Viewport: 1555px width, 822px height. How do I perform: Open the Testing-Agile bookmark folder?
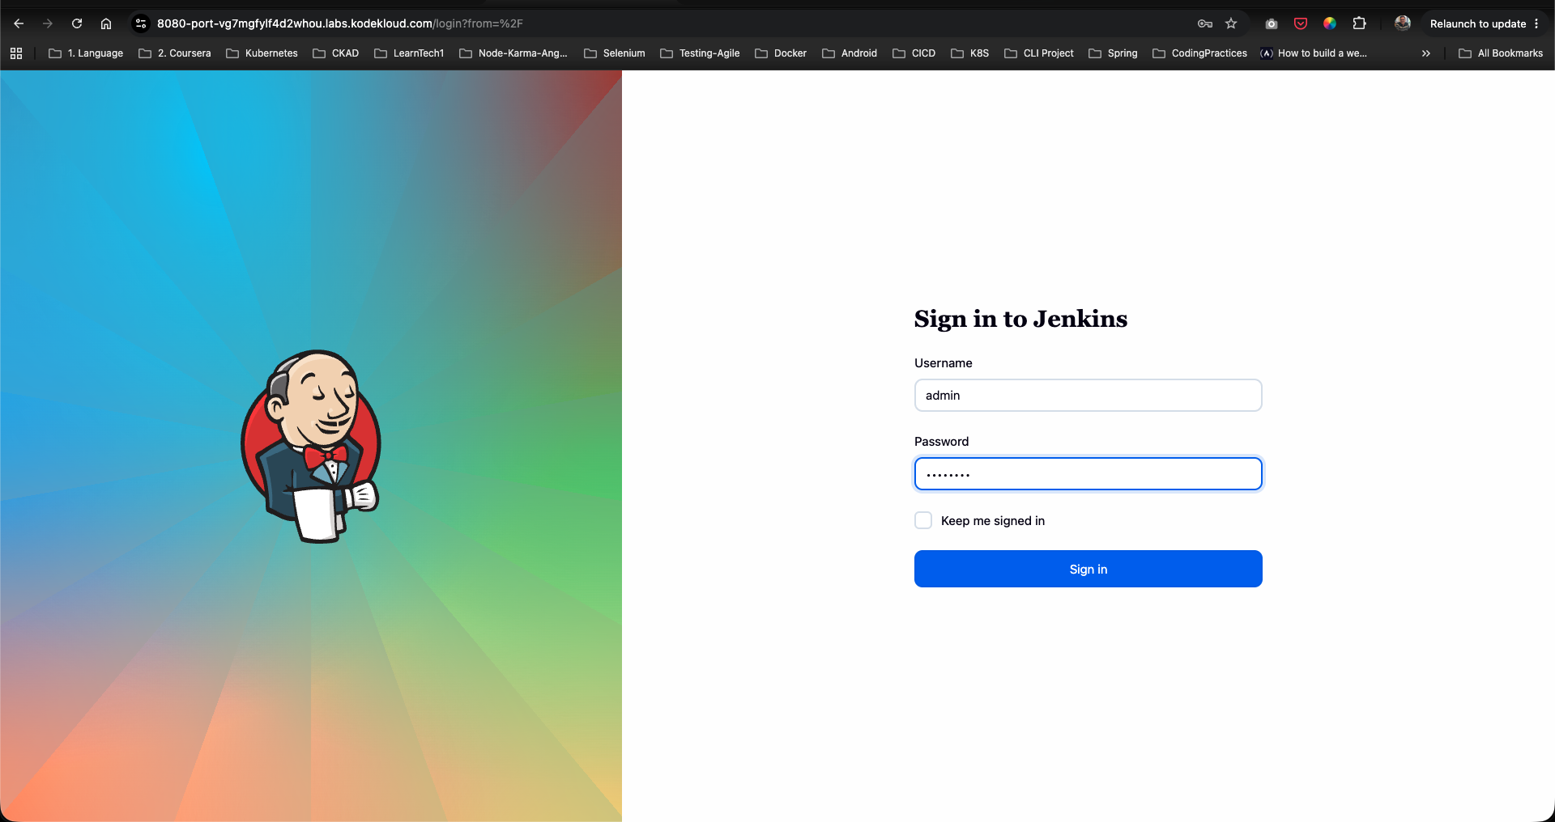coord(700,53)
